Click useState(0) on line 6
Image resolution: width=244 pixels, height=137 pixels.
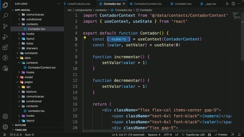(167, 45)
